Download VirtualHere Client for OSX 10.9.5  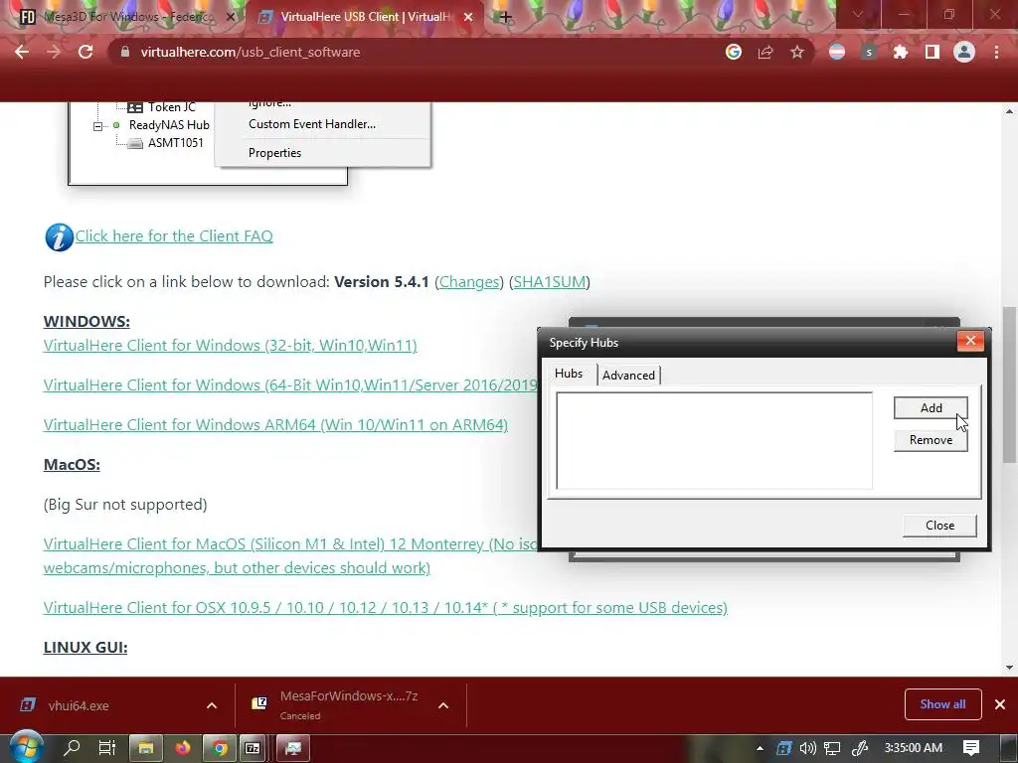coord(385,608)
